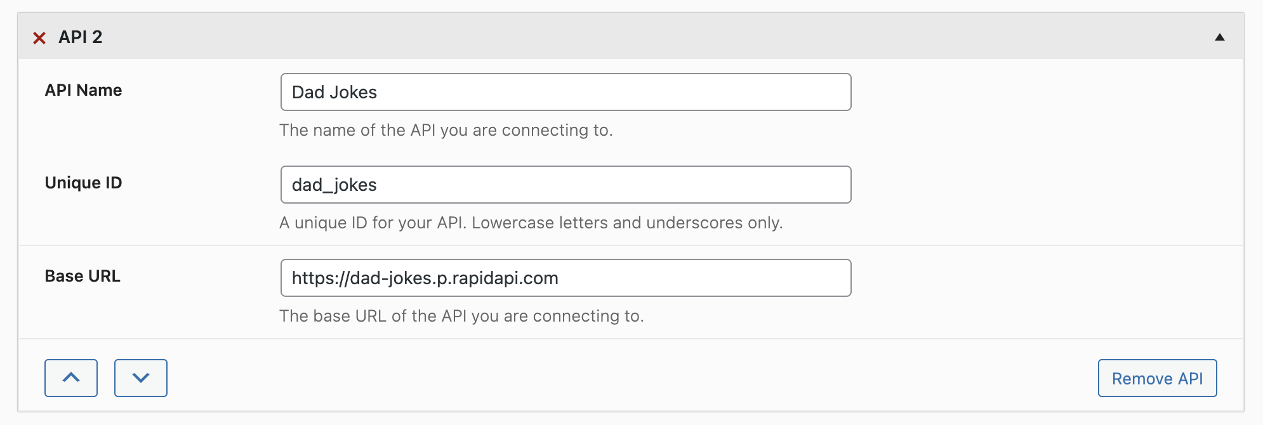Click the empty gray area of API 2 header
Image resolution: width=1263 pixels, height=425 pixels.
(x=635, y=37)
